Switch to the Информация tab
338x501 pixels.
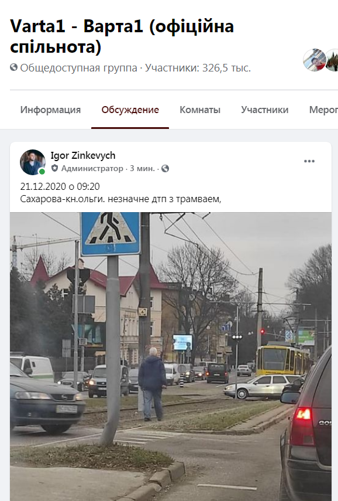50,110
